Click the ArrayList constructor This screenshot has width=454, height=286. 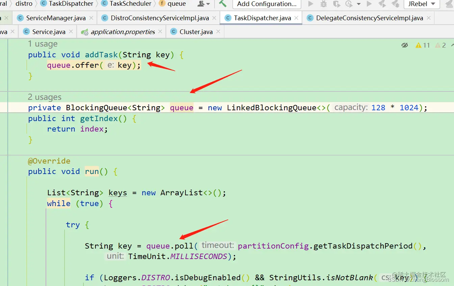tap(182, 193)
